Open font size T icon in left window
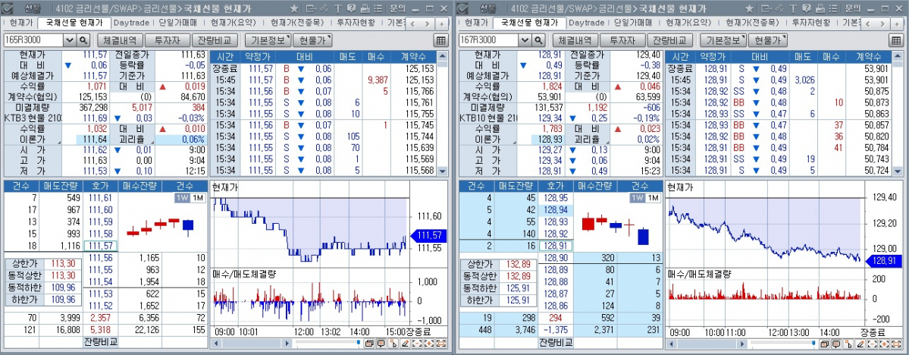909x355 pixels. pos(338,8)
